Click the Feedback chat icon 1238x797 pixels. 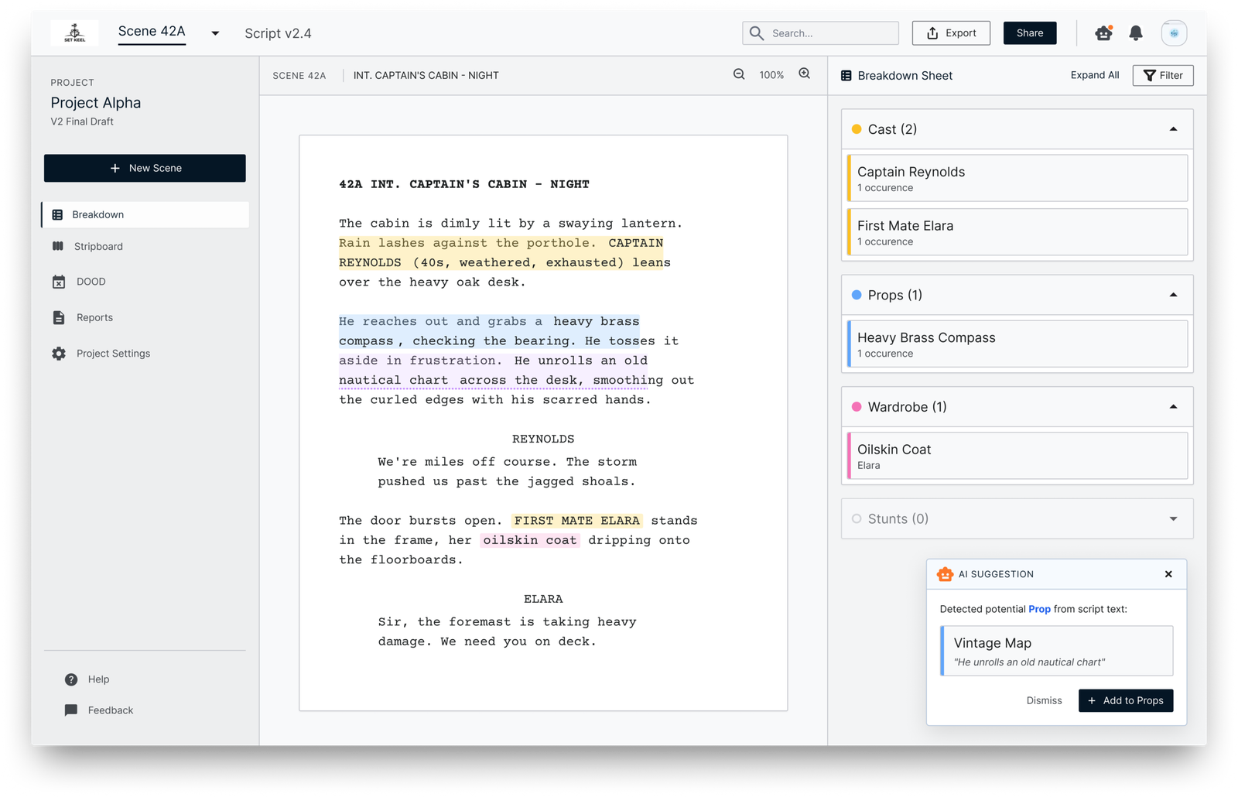[x=71, y=710]
